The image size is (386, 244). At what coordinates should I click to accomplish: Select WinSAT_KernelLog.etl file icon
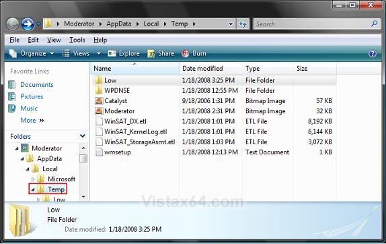click(99, 131)
